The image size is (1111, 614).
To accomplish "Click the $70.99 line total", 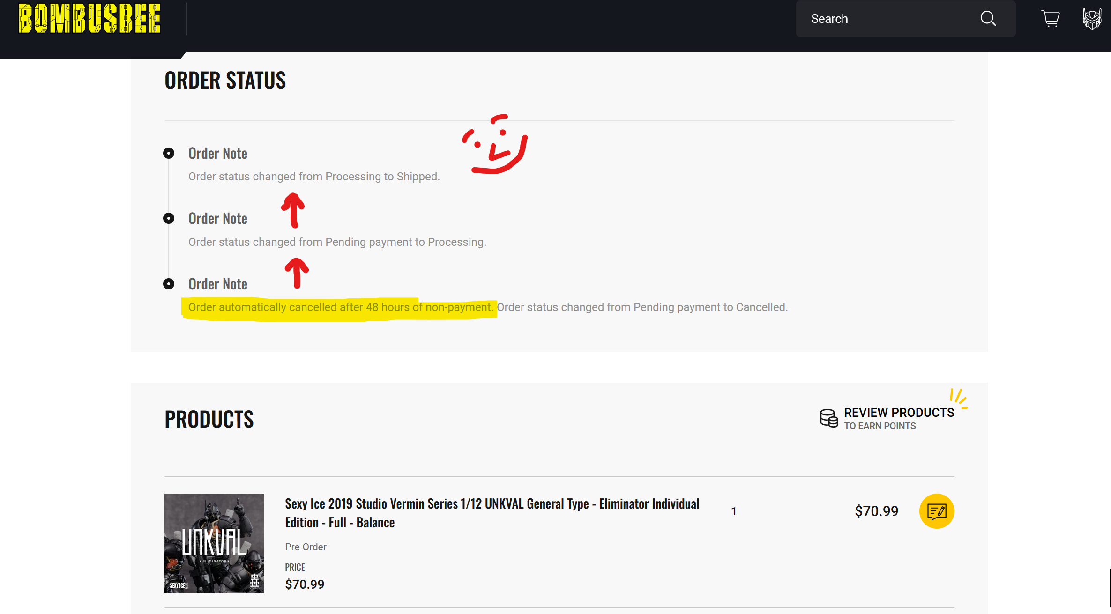I will pos(876,511).
